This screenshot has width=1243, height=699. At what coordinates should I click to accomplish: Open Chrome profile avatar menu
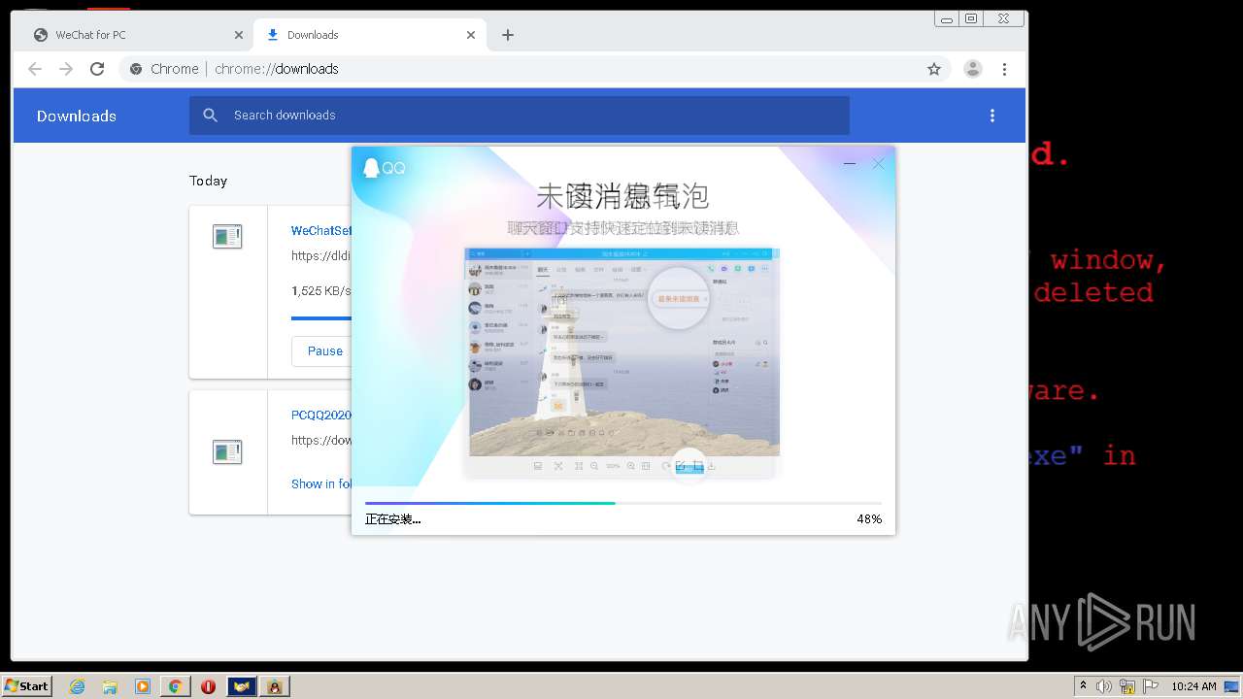tap(972, 69)
